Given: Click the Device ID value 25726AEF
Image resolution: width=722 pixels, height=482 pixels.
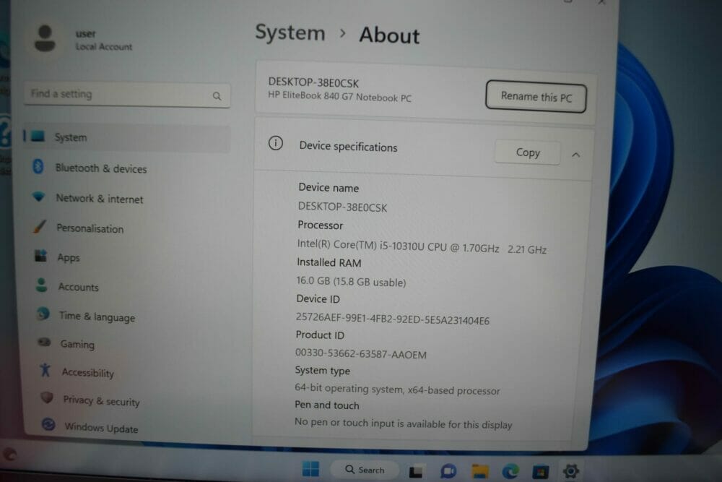Looking at the screenshot, I should [x=392, y=319].
